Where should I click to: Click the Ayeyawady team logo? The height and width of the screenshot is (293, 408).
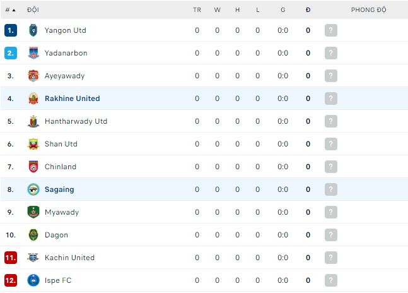[33, 76]
